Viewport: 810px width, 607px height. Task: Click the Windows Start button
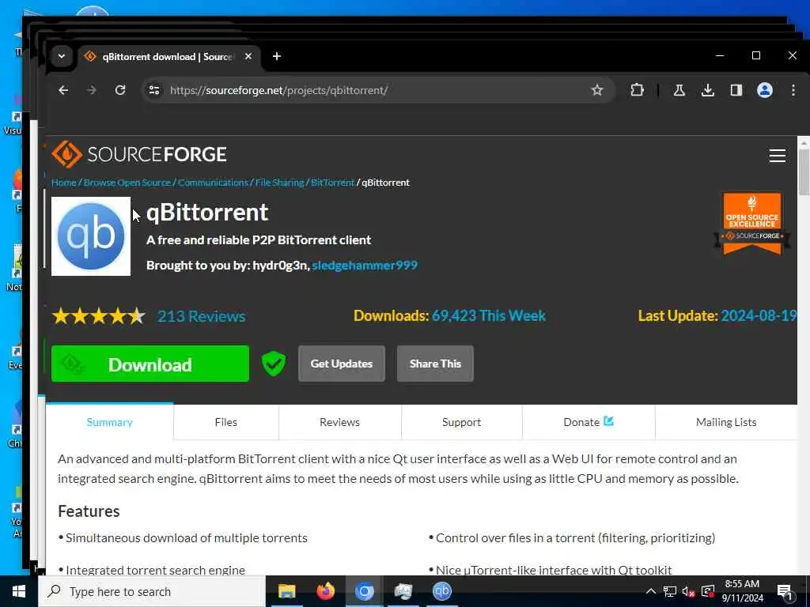coord(19,591)
